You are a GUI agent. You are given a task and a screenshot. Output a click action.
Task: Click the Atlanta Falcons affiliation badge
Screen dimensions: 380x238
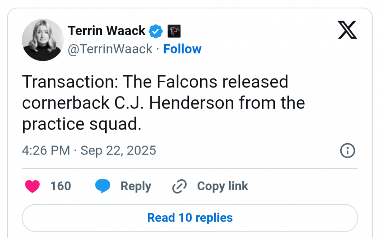174,31
